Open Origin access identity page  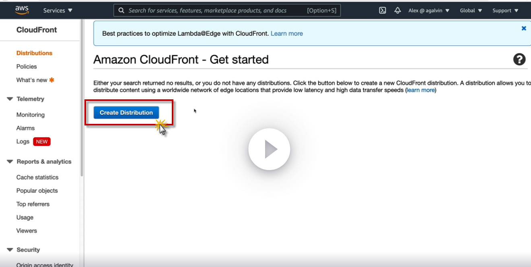[x=45, y=265]
